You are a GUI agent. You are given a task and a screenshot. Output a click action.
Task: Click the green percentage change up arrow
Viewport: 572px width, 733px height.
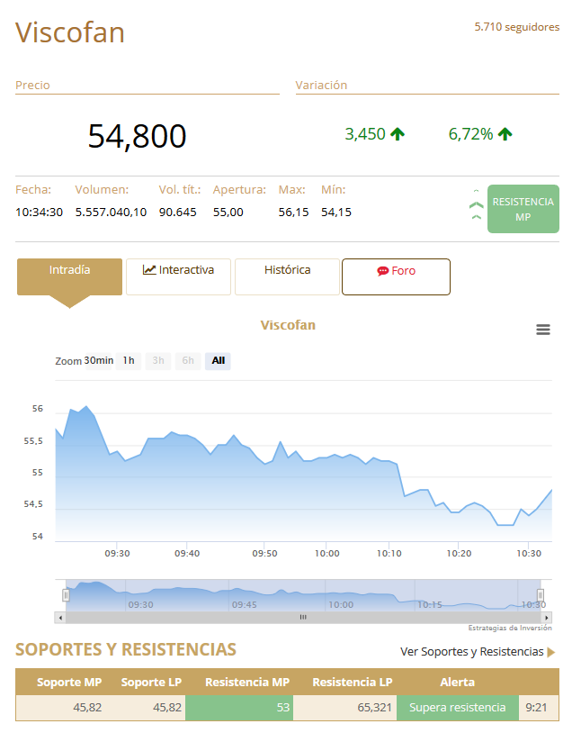[505, 134]
